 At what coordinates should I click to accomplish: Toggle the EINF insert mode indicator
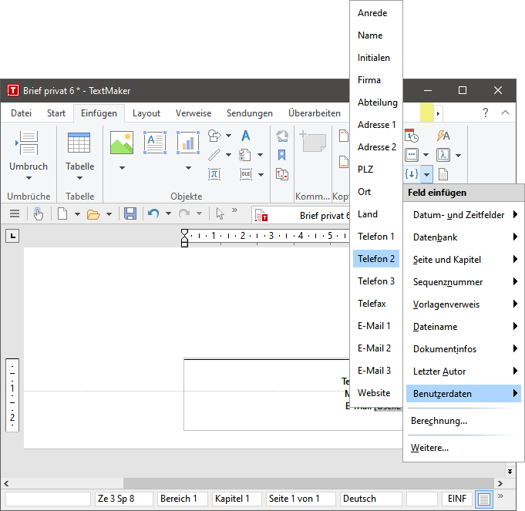coord(457,499)
